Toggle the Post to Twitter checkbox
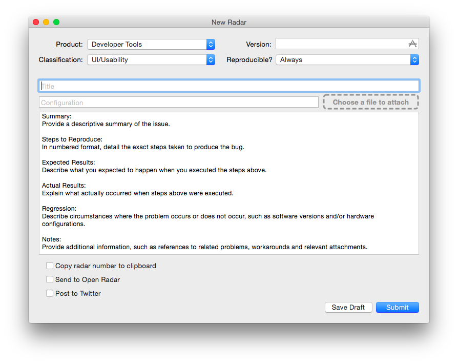 tap(50, 293)
